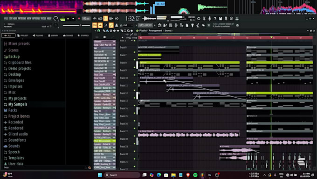Expand the Packs folder
The height and width of the screenshot is (179, 317).
(11, 110)
